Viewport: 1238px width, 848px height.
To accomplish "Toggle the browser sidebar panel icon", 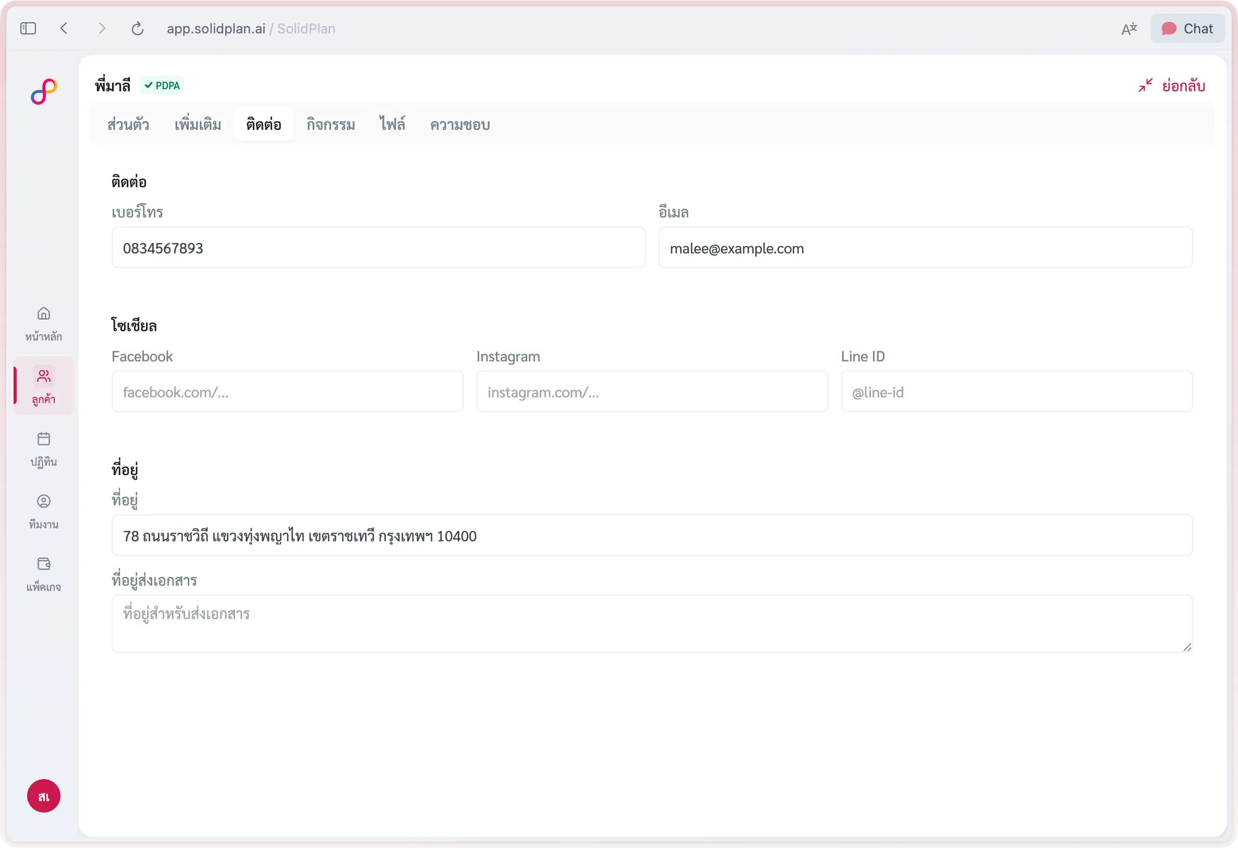I will [28, 28].
